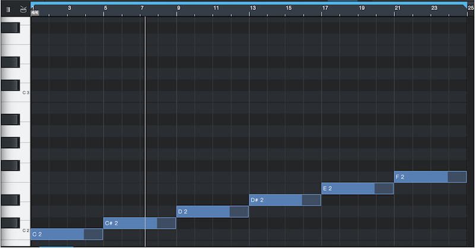Viewport: 475px width, 248px height.
Task: Select the D# 2 note
Action: click(x=285, y=200)
